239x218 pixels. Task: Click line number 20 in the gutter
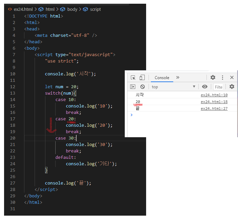coord(13,138)
